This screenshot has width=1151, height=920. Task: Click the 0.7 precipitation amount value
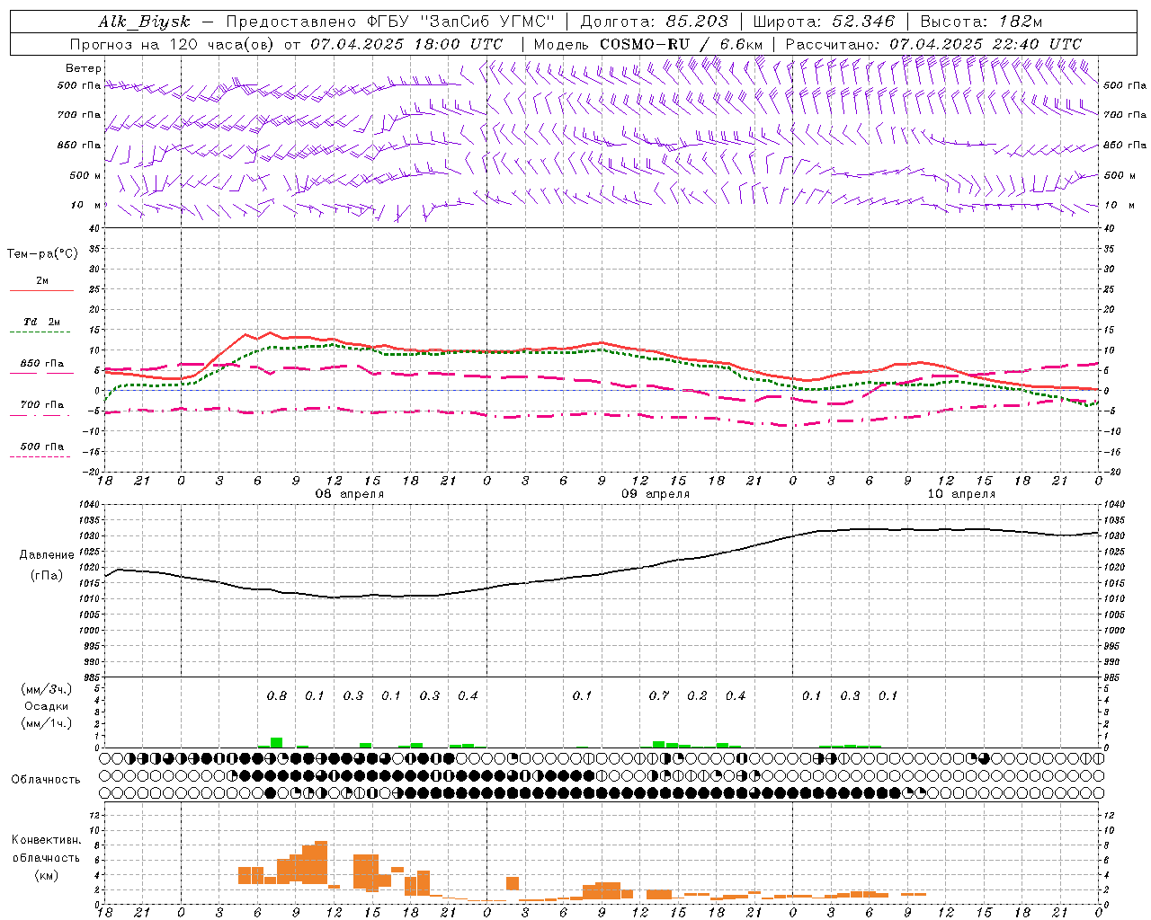click(x=659, y=695)
